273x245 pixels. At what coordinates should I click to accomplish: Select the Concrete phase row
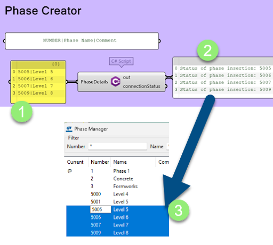(117, 179)
